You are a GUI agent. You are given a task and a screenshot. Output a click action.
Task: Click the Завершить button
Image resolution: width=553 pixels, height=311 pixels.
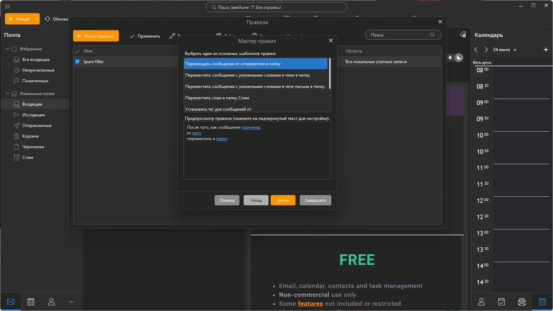315,200
